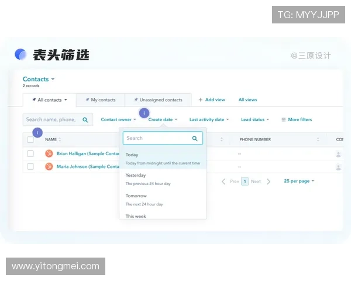Click the next page chevron arrow
Screen dimensions: 351x281
click(x=269, y=181)
